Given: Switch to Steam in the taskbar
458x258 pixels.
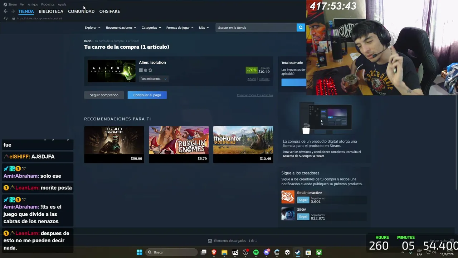Looking at the screenshot, I should point(298,252).
